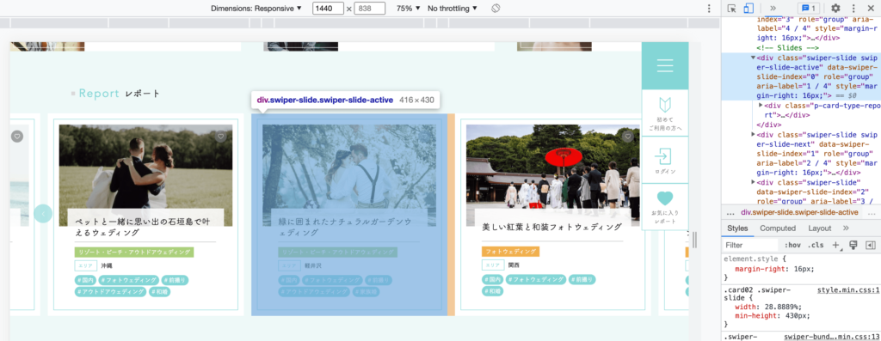Click the new style rule plus icon
This screenshot has height=341, width=881.
pyautogui.click(x=836, y=245)
